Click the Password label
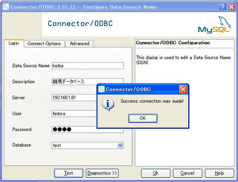This screenshot has width=238, height=182. click(x=22, y=130)
